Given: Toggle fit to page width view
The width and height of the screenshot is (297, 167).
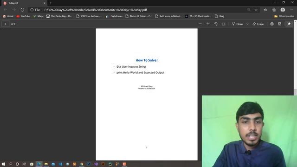Looking at the screenshot, I should (x=224, y=24).
